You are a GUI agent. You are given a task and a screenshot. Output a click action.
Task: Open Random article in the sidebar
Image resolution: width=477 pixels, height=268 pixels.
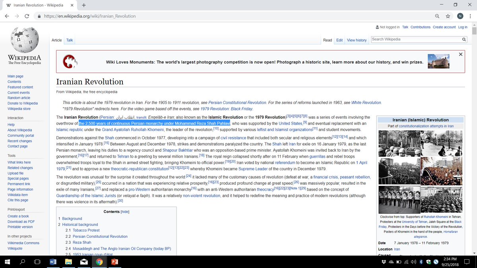(19, 98)
